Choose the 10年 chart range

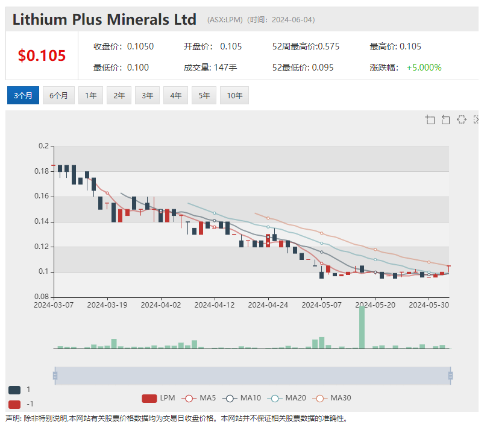[x=234, y=95]
